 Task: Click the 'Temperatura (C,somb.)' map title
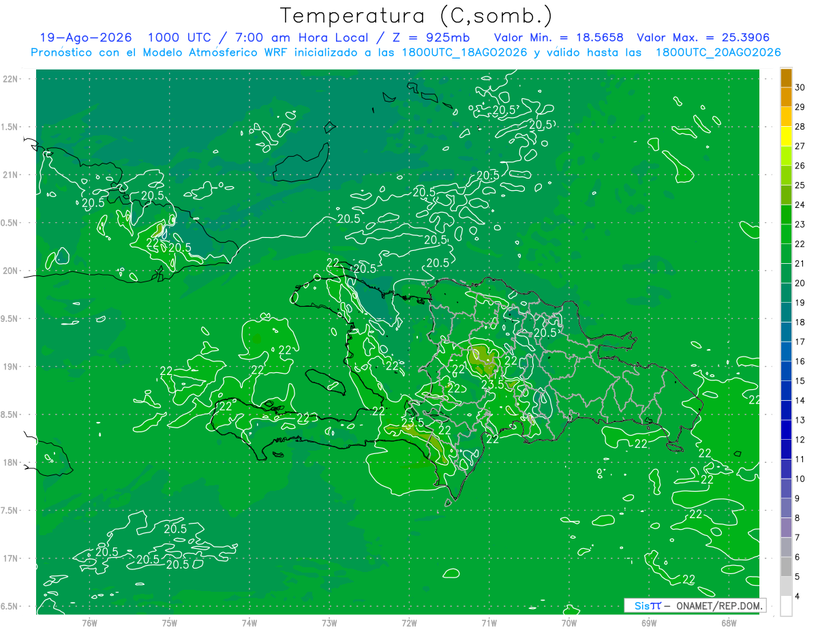pyautogui.click(x=416, y=16)
